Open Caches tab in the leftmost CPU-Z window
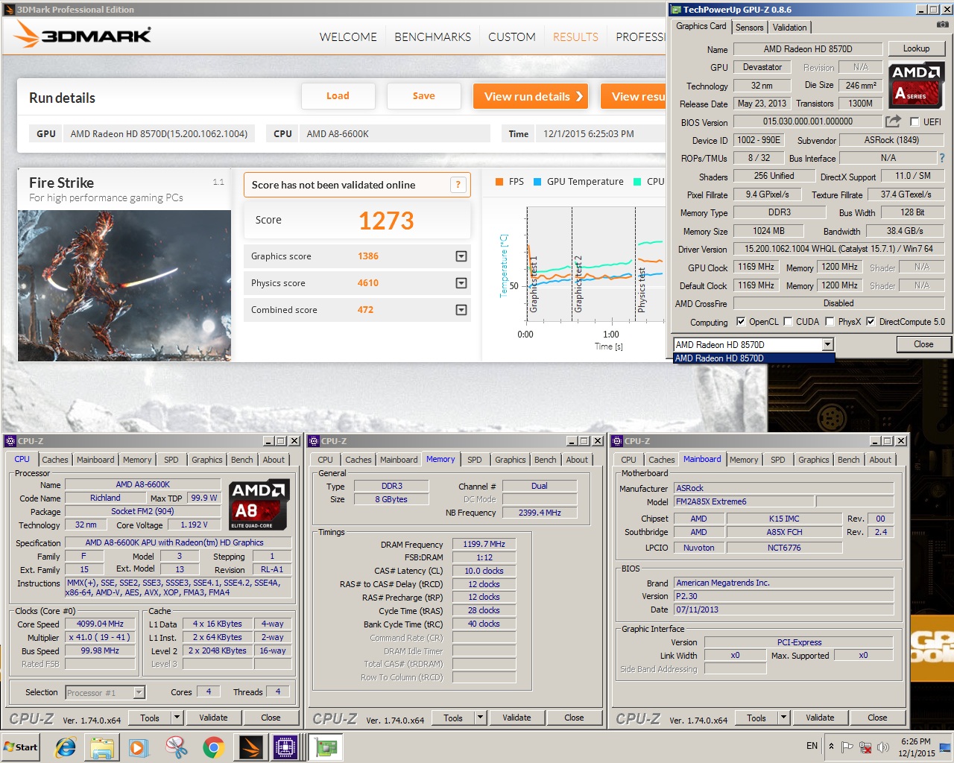The width and height of the screenshot is (954, 763). tap(54, 460)
